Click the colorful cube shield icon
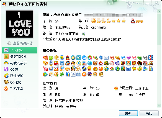162x118 pixels. point(62,58)
